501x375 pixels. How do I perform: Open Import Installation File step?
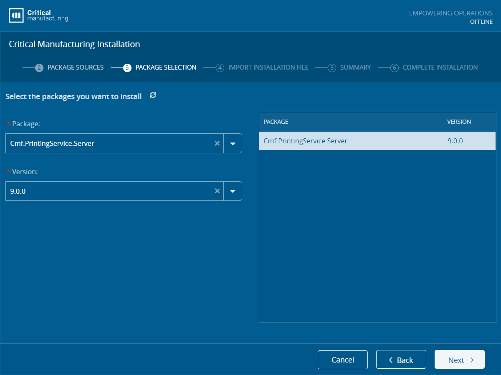(268, 67)
